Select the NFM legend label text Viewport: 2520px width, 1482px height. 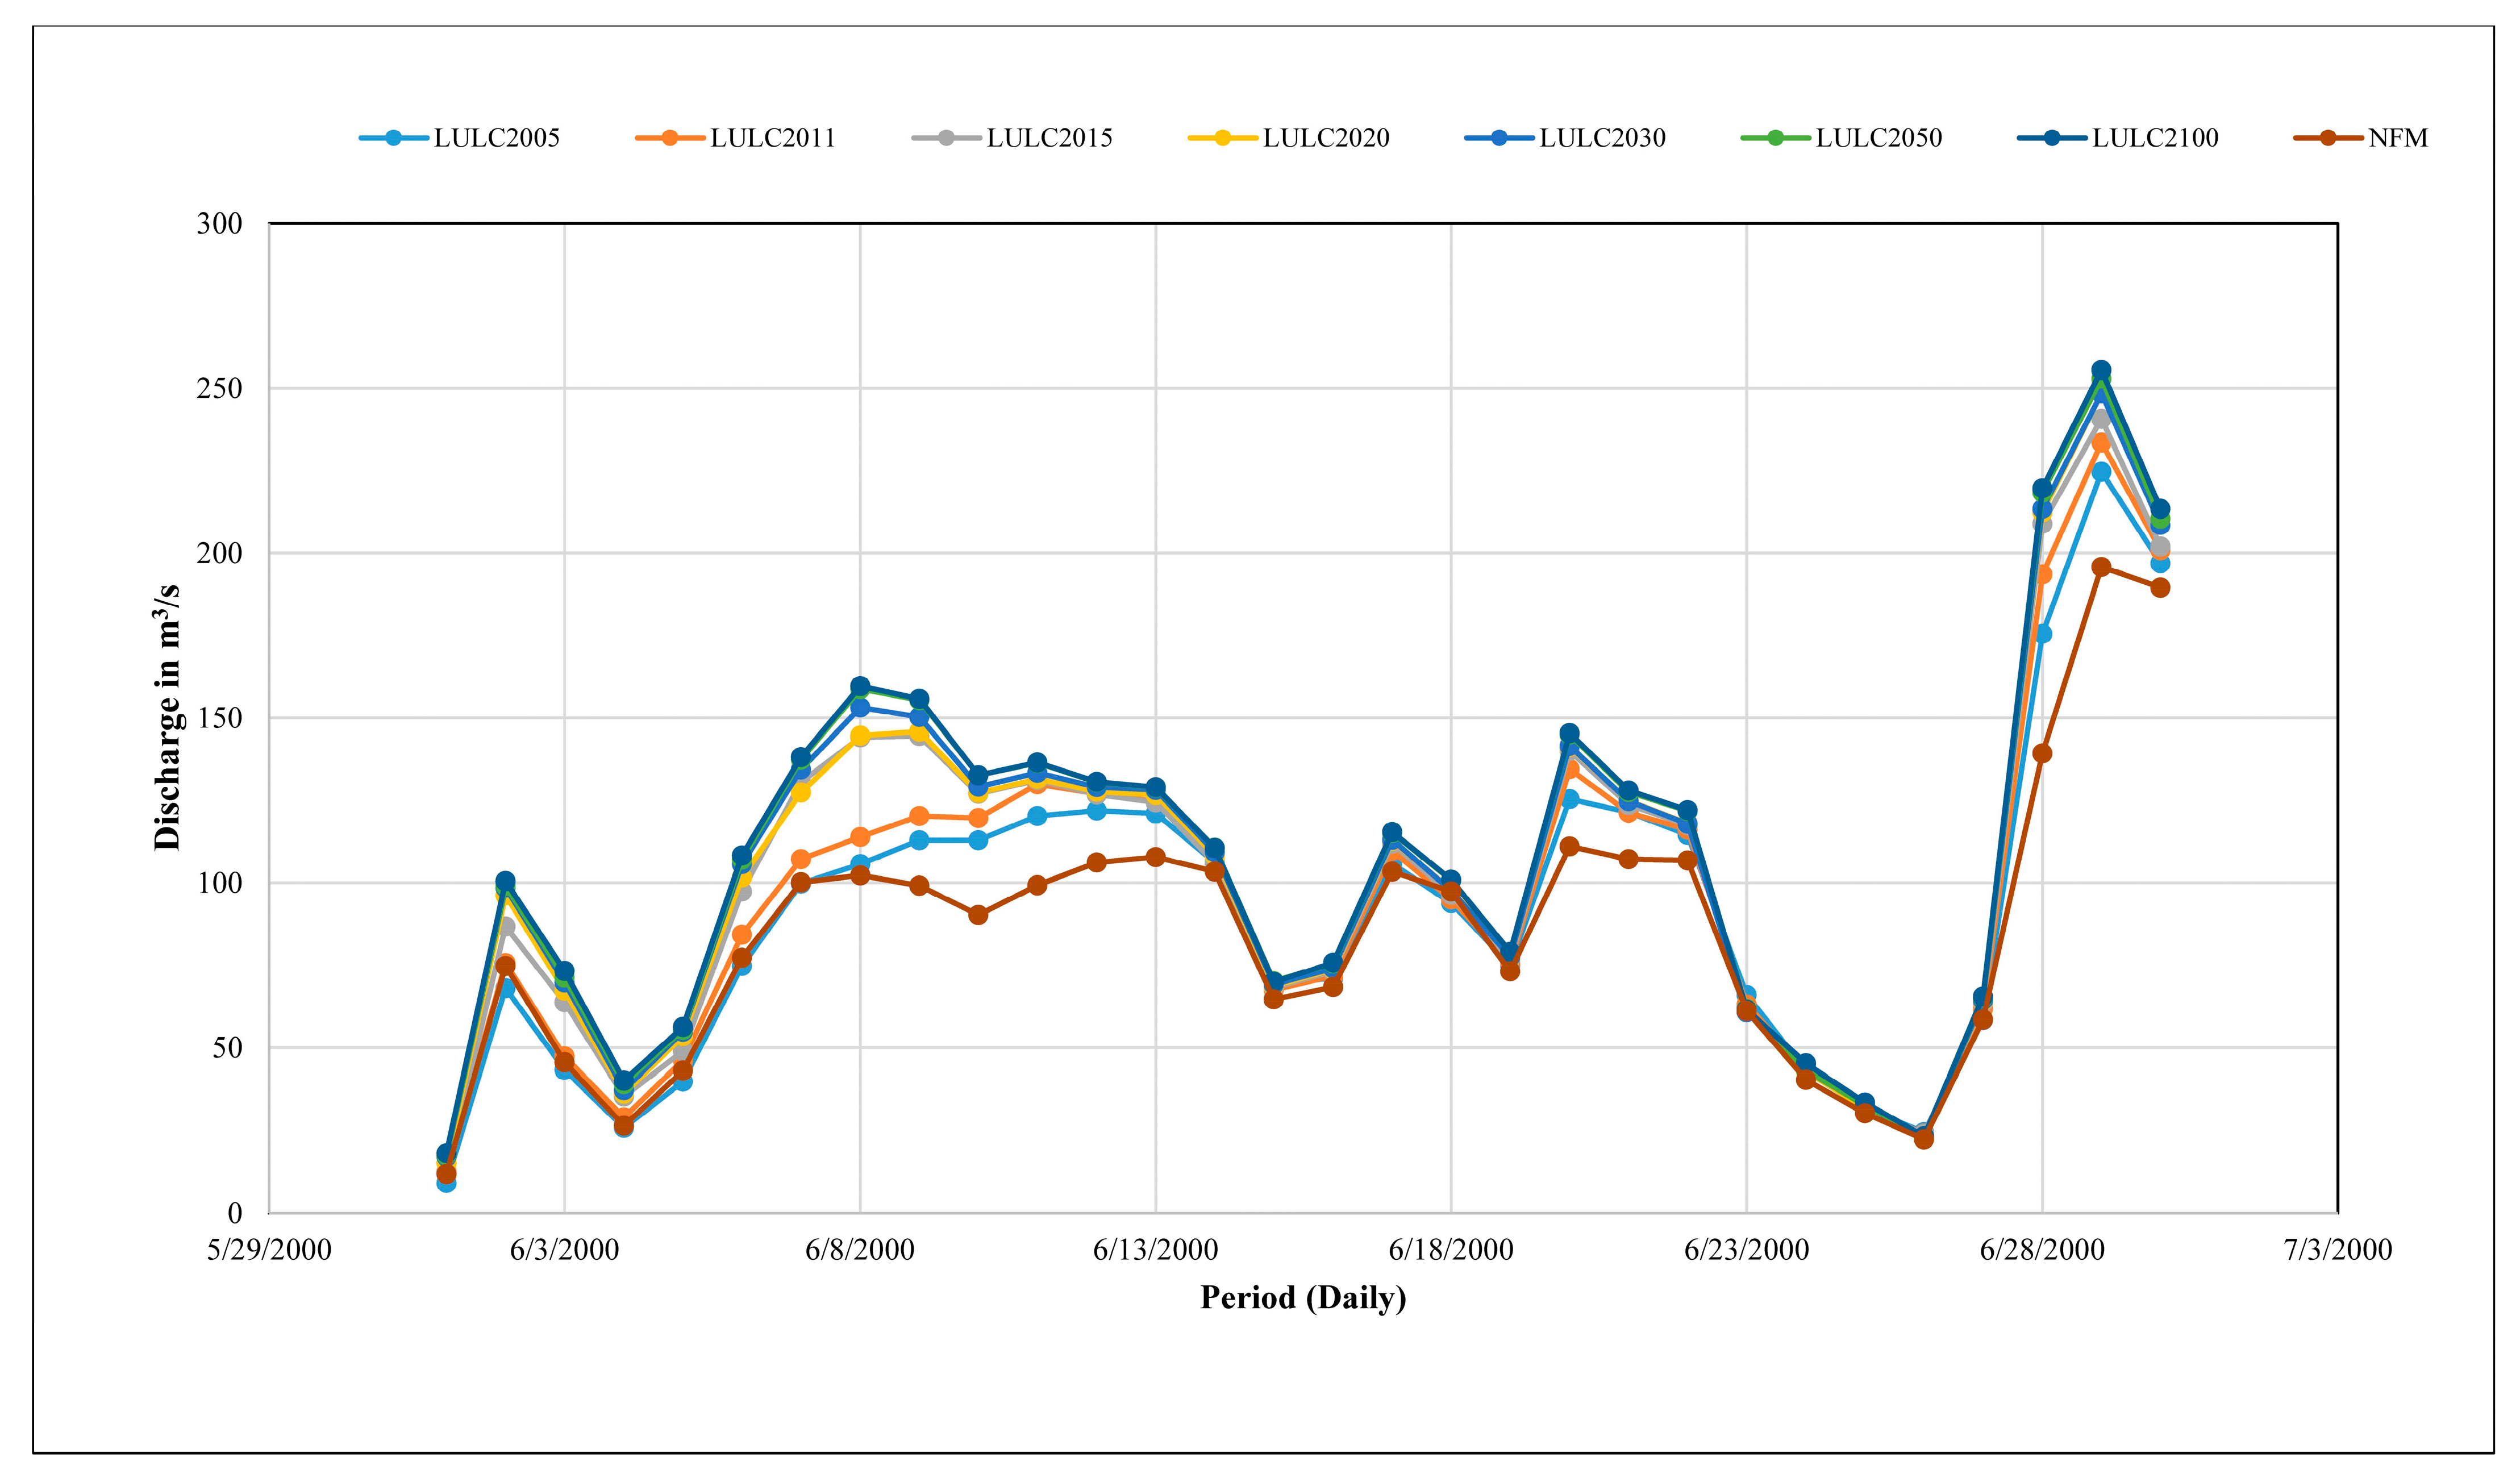click(2397, 138)
